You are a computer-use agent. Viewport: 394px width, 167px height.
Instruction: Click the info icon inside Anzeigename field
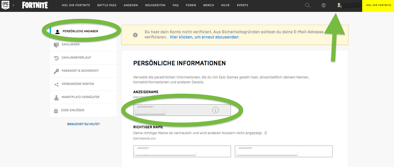point(215,110)
